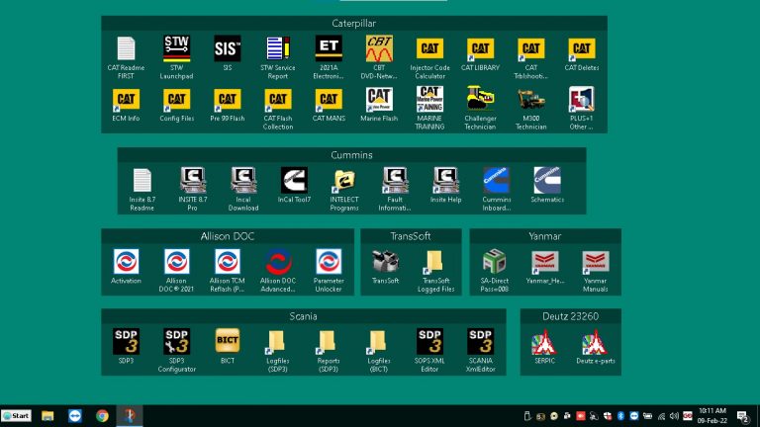Image resolution: width=760 pixels, height=427 pixels.
Task: Open Cummins Schematics icon
Action: pos(547,181)
